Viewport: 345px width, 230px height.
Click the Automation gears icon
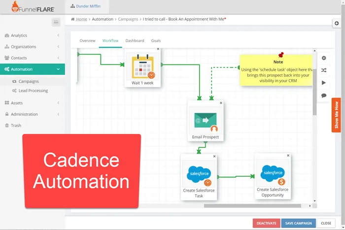coord(7,69)
